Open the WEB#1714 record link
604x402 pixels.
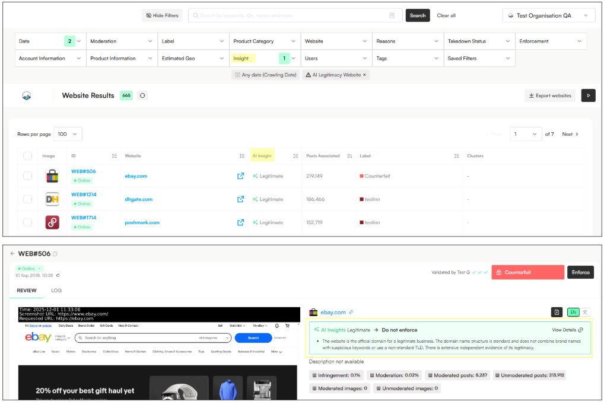click(x=84, y=218)
